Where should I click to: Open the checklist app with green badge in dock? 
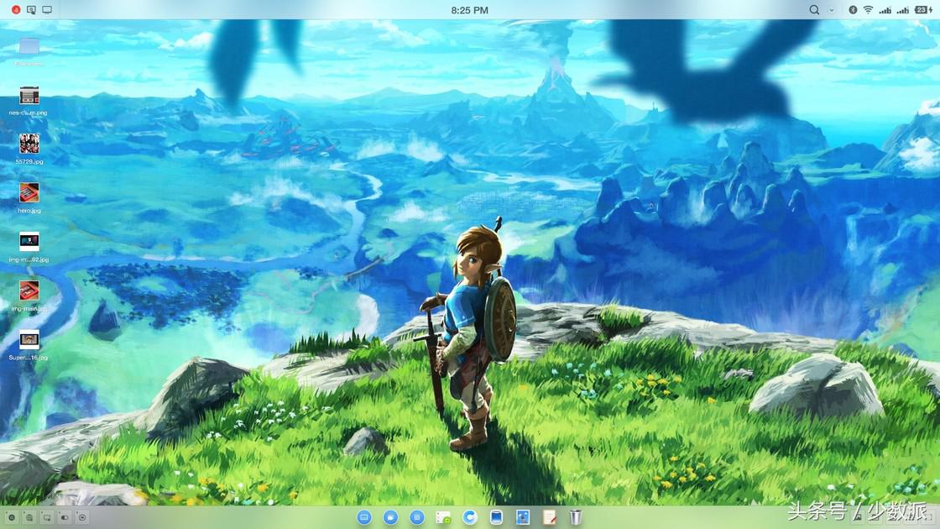[x=443, y=517]
